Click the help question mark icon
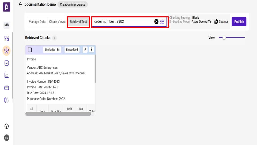Image resolution: width=257 pixels, height=145 pixels. tap(6, 127)
